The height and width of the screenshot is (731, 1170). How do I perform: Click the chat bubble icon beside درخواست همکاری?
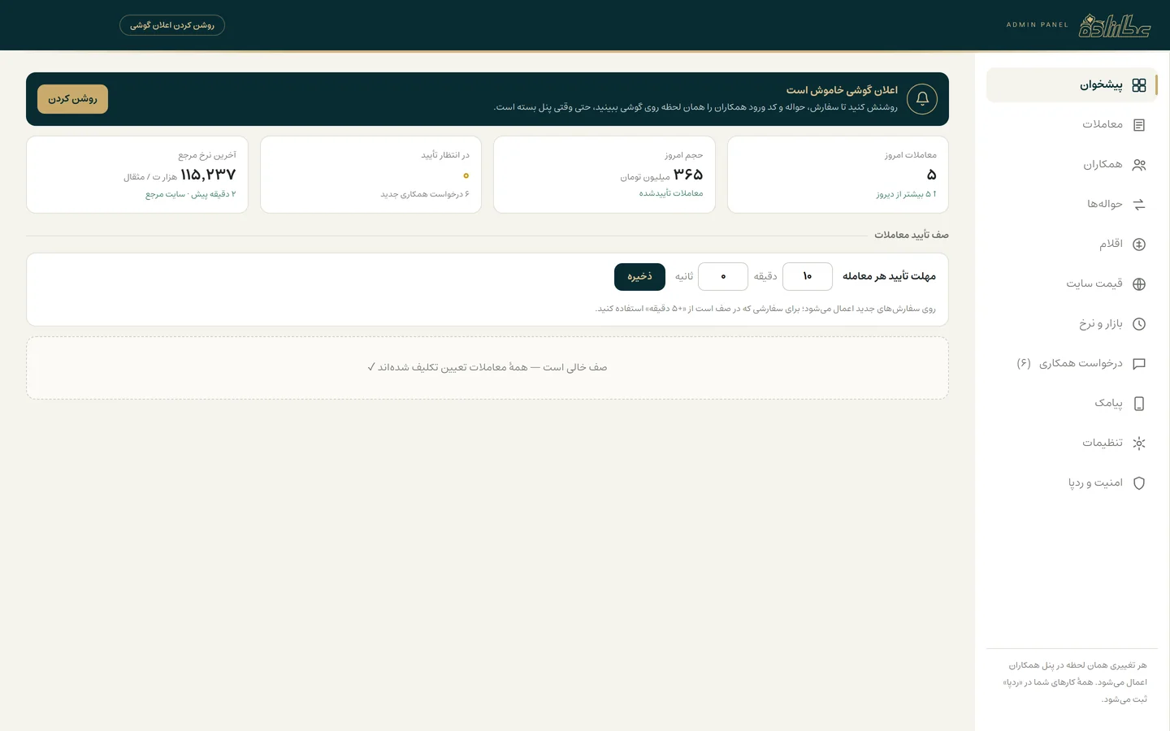pos(1139,364)
